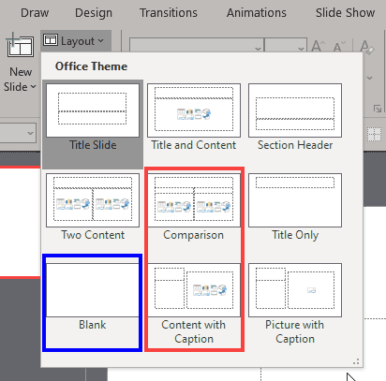Increase font size with the A^ icon
Viewport: 386px width, 381px height.
[x=319, y=46]
